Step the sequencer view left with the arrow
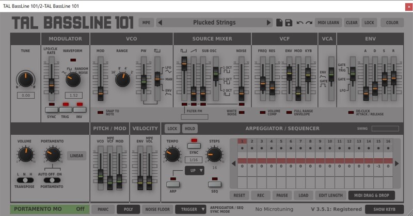The height and width of the screenshot is (216, 413). click(233, 164)
